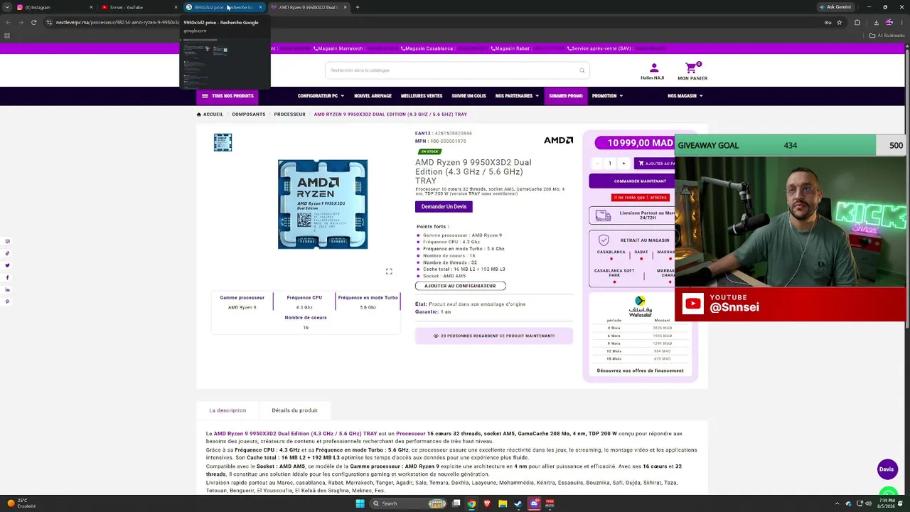Image resolution: width=910 pixels, height=512 pixels.
Task: Bookmark this page with the star icon
Action: pyautogui.click(x=840, y=22)
